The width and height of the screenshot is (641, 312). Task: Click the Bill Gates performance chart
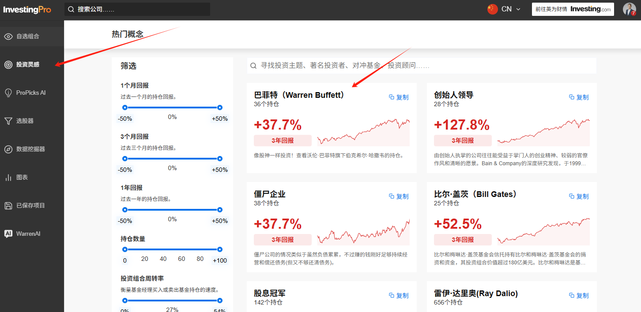coord(543,231)
